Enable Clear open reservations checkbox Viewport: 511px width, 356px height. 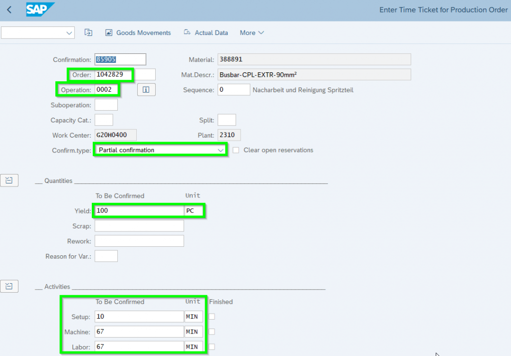coord(236,150)
